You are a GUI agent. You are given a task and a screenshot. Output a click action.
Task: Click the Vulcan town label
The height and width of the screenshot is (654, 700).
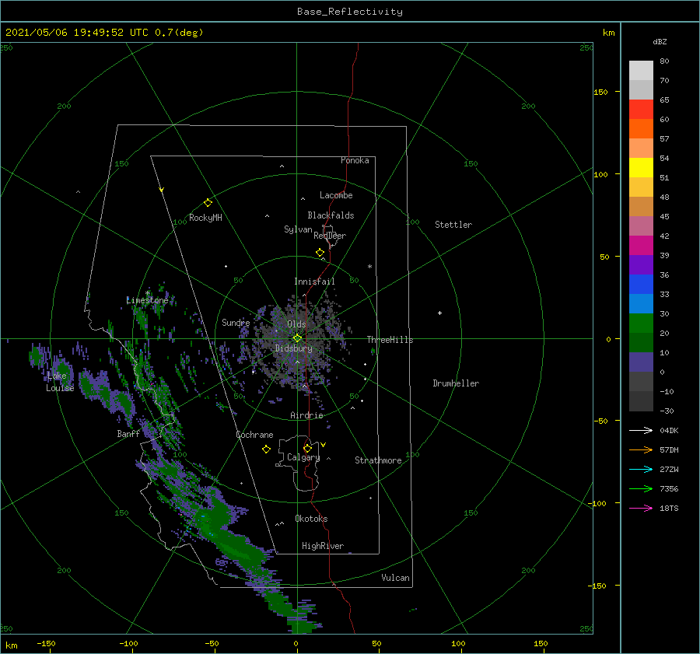tap(396, 578)
